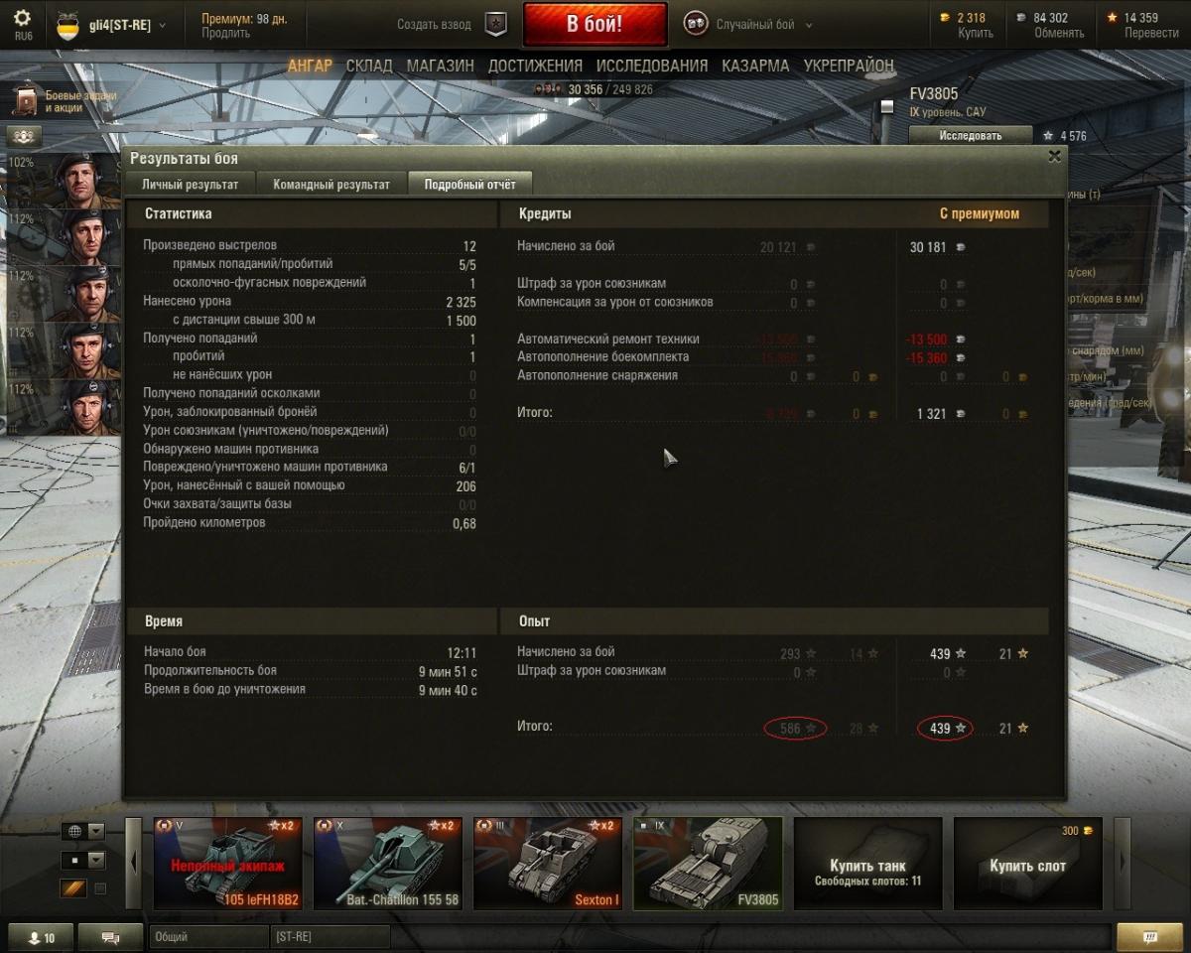Open the ДОСТИЖЕНИЯ menu
The height and width of the screenshot is (953, 1191).
(x=535, y=66)
